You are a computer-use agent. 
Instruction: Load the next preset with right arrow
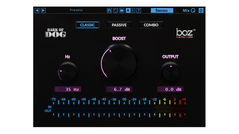(43, 10)
